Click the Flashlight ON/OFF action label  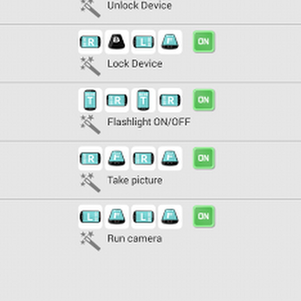(148, 122)
